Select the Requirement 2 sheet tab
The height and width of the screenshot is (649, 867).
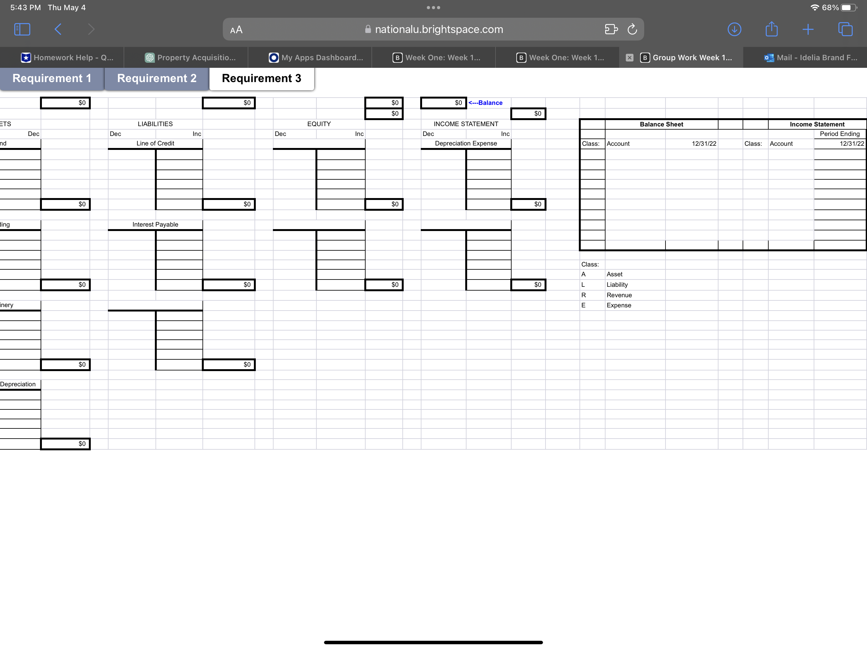coord(156,78)
